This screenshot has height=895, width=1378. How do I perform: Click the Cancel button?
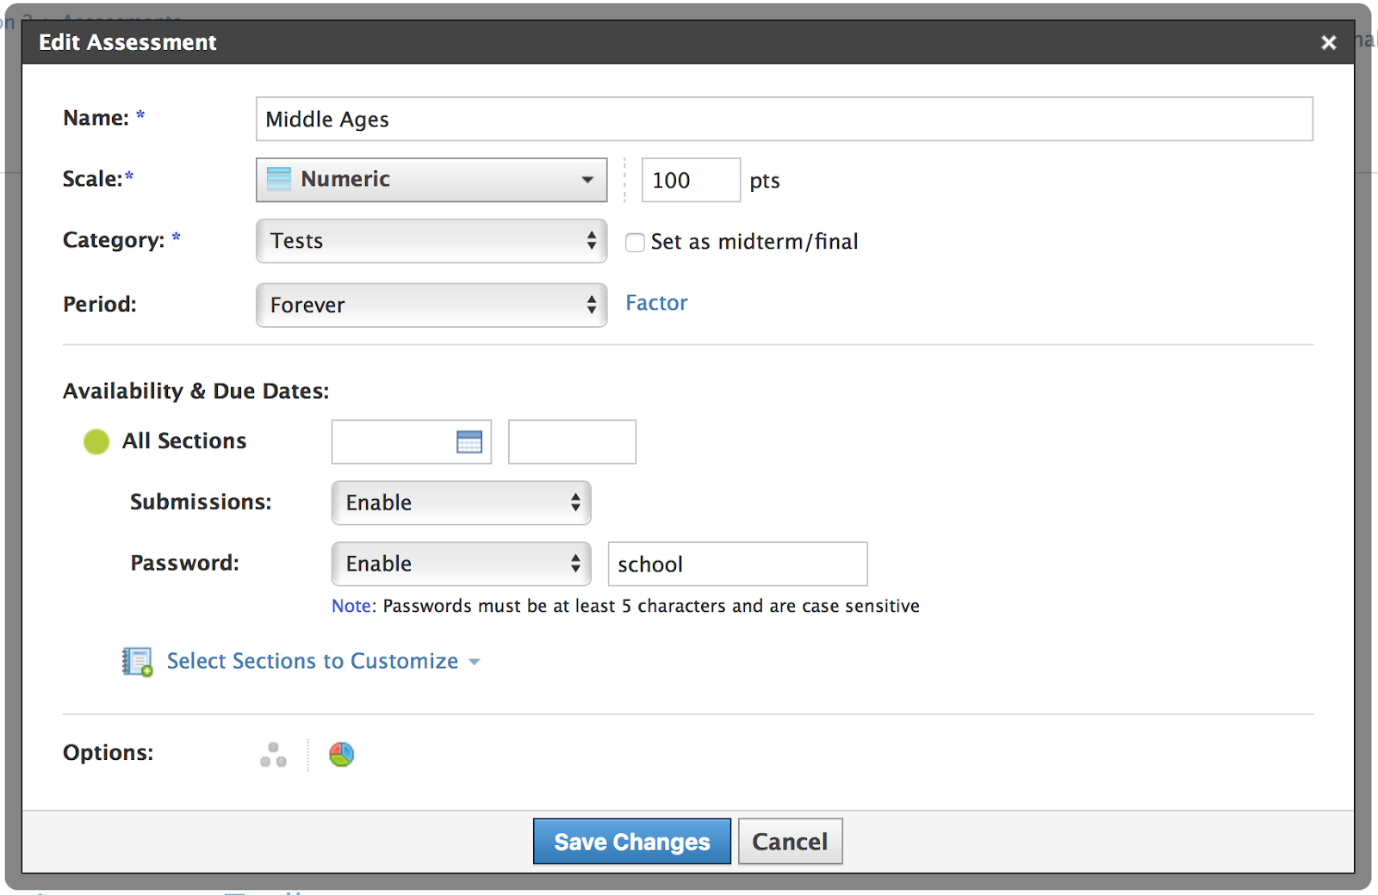790,842
